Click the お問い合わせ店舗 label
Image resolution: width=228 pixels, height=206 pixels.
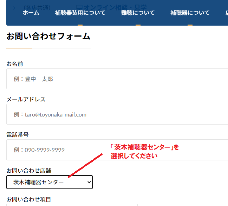coord(29,171)
